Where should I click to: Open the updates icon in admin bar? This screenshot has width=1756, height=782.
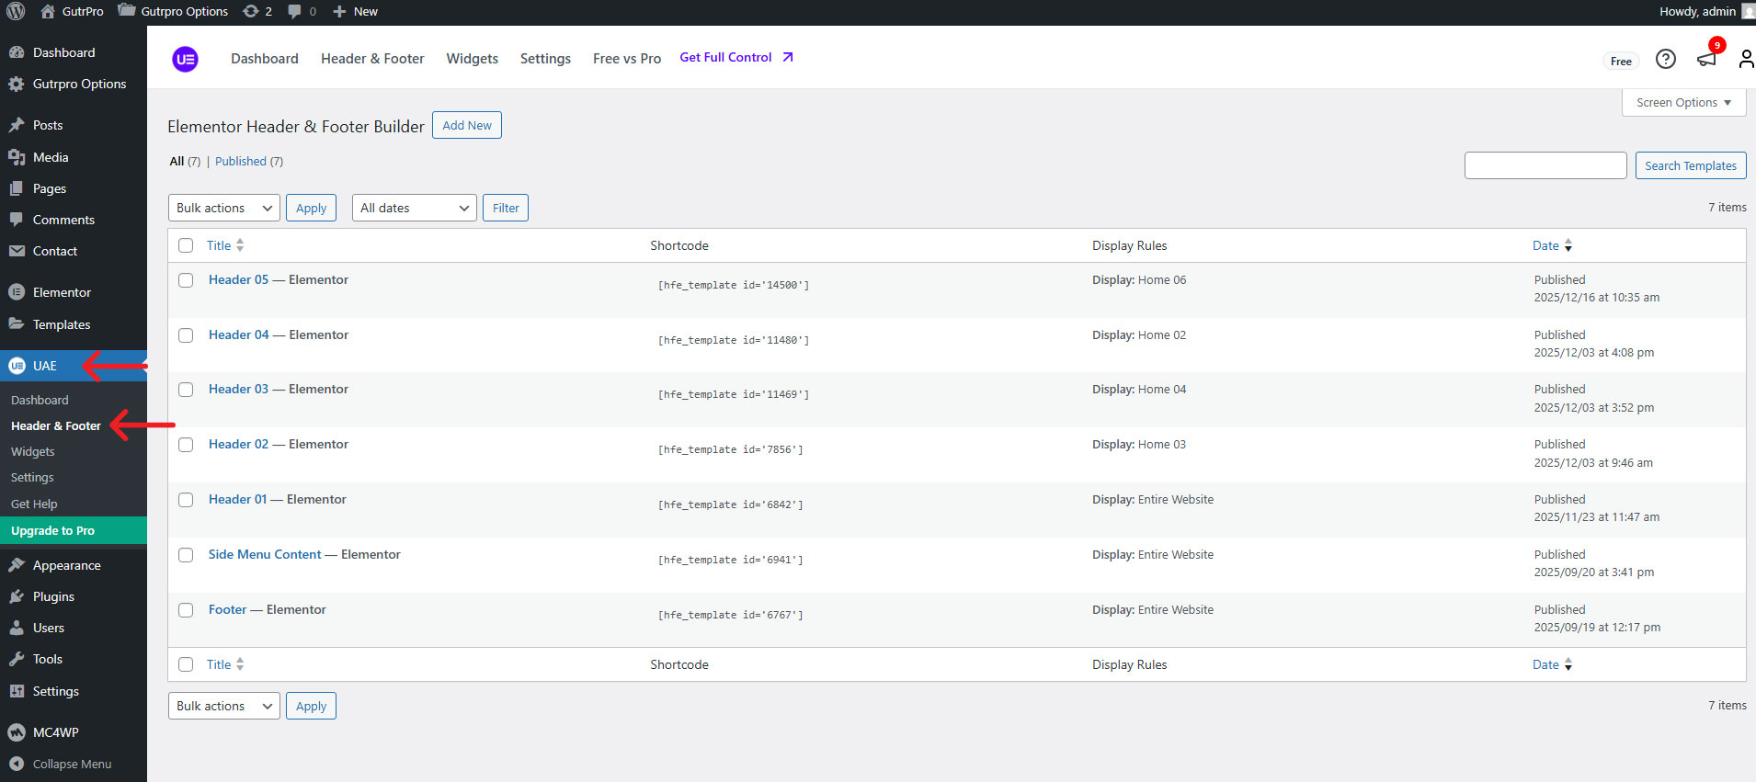coord(257,11)
